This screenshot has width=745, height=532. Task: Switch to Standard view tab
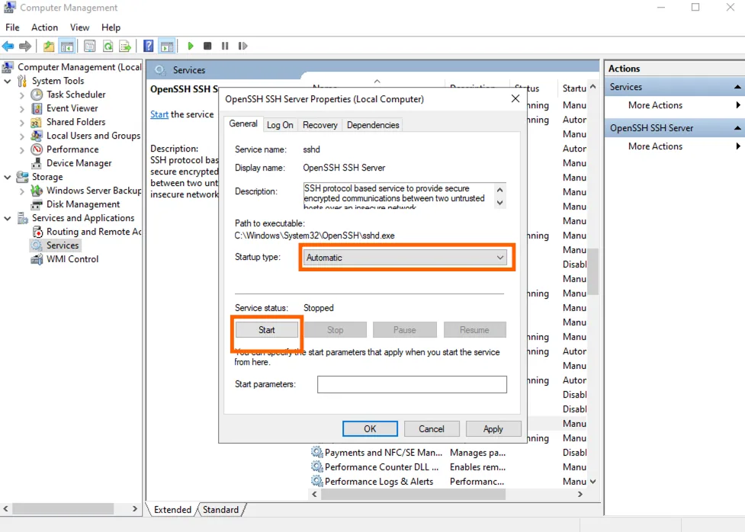tap(220, 510)
